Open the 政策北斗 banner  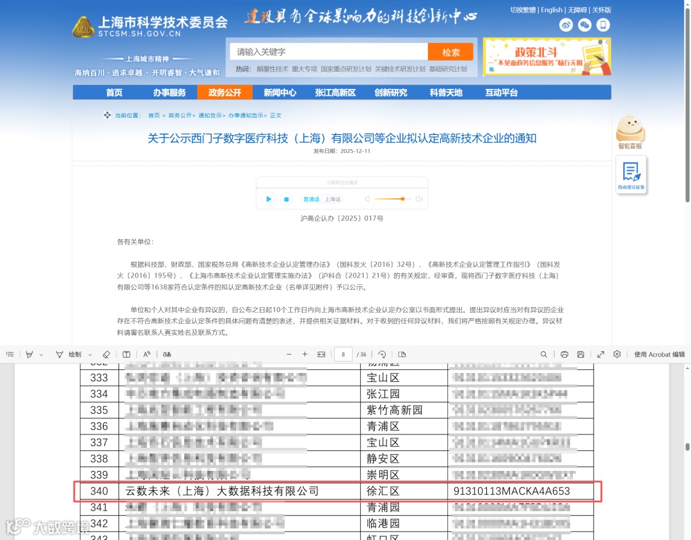[x=547, y=57]
